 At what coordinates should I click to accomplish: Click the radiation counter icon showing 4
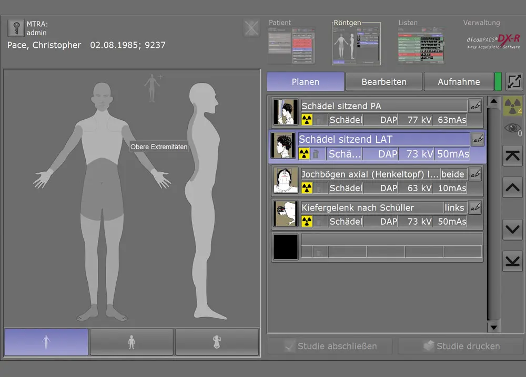[x=512, y=106]
